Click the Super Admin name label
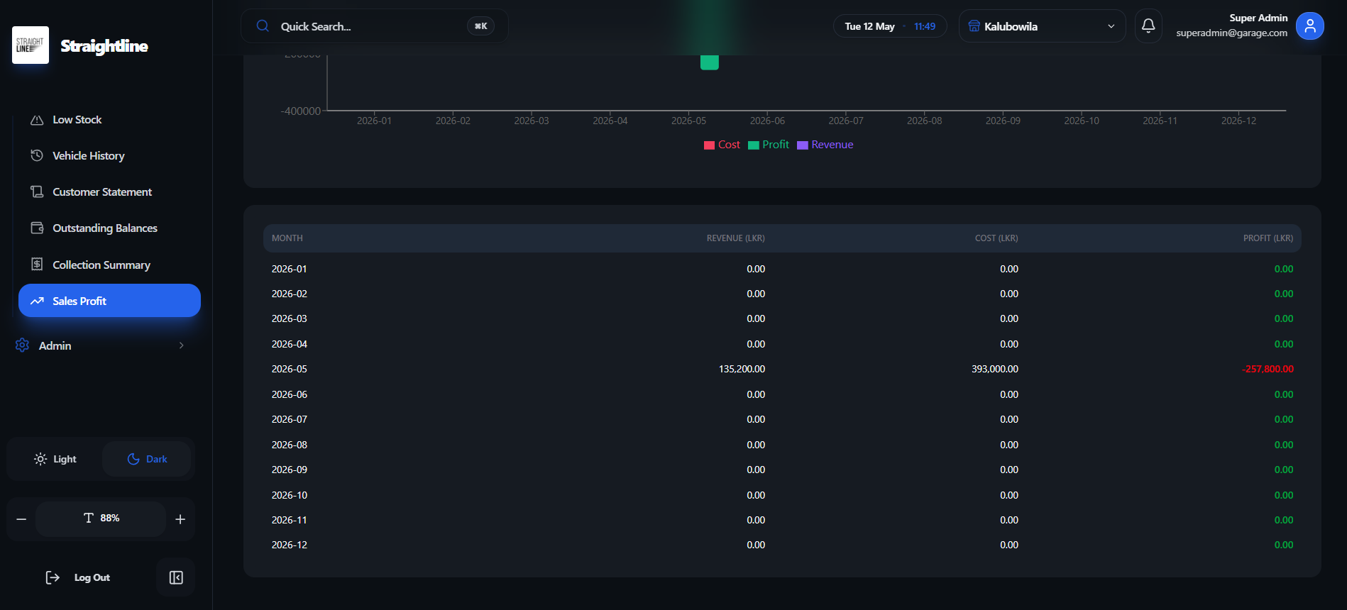This screenshot has width=1347, height=610. [x=1258, y=18]
